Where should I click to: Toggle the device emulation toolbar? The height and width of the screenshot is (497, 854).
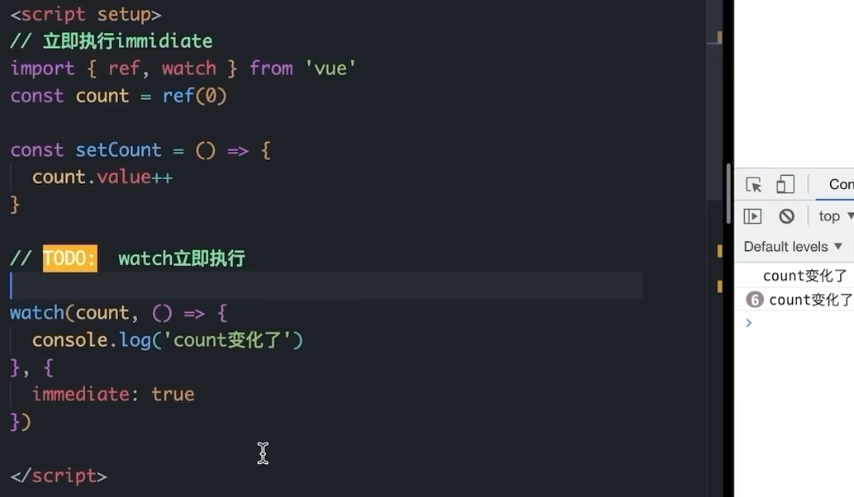pos(785,184)
